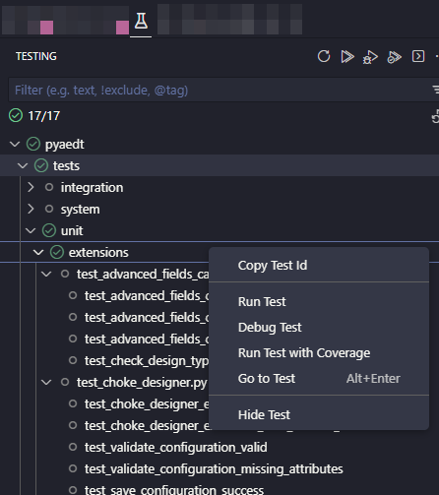
Task: Choose Copy Test Id from context menu
Action: 319,265
